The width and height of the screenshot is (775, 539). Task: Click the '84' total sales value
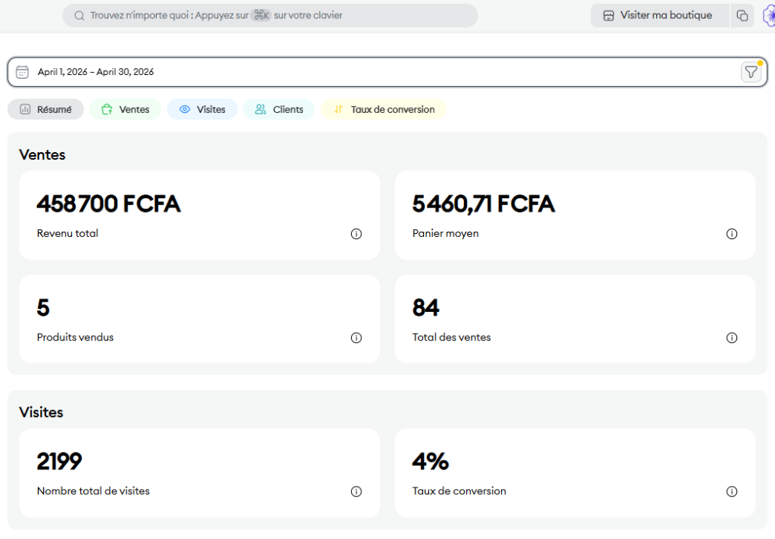coord(425,307)
